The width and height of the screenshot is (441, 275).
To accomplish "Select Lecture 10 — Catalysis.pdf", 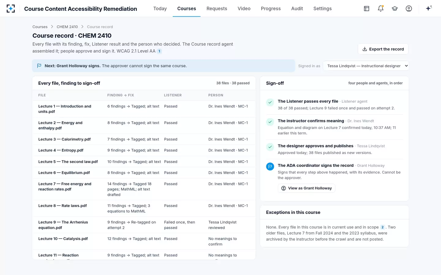I will pyautogui.click(x=144, y=241).
